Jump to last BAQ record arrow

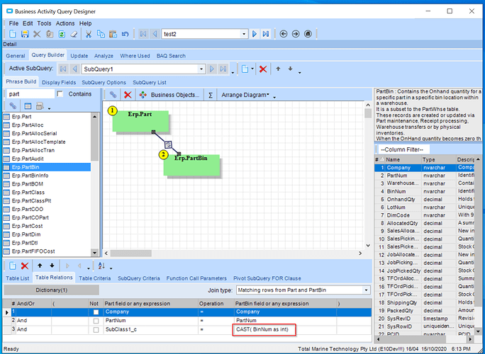pos(266,34)
